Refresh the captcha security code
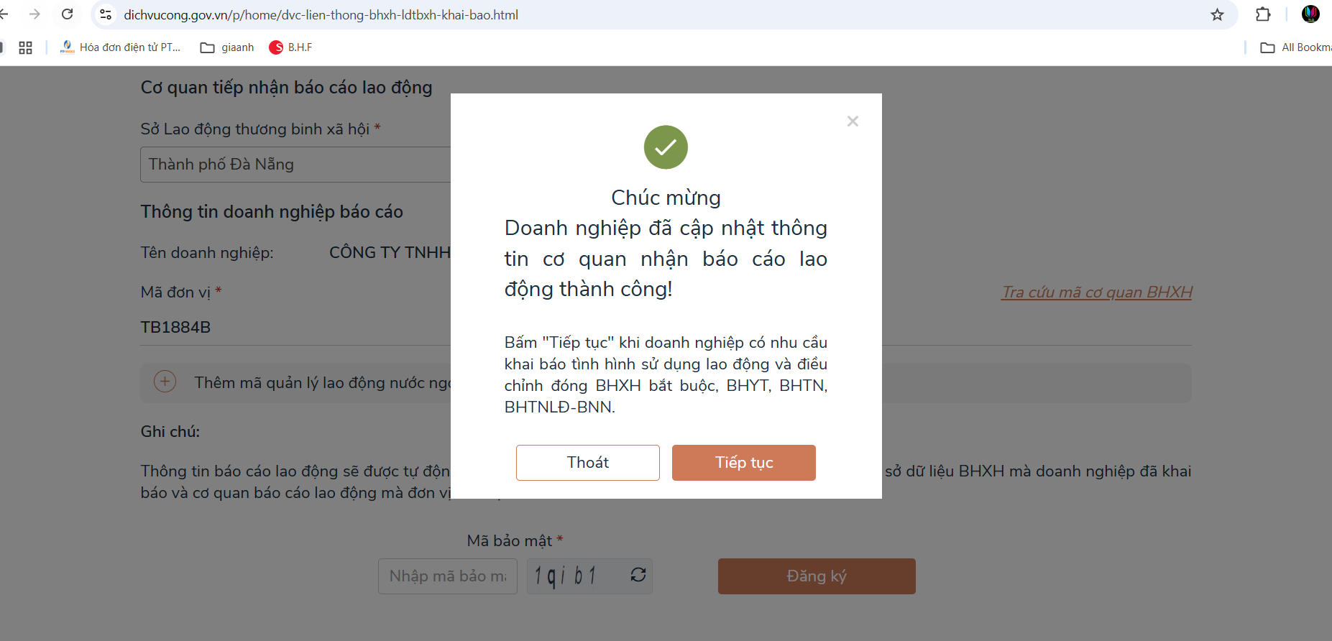 click(x=638, y=575)
